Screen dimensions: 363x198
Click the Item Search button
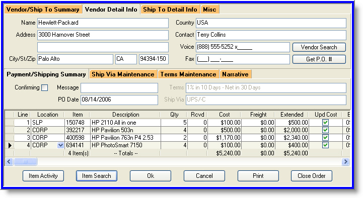pyautogui.click(x=97, y=176)
